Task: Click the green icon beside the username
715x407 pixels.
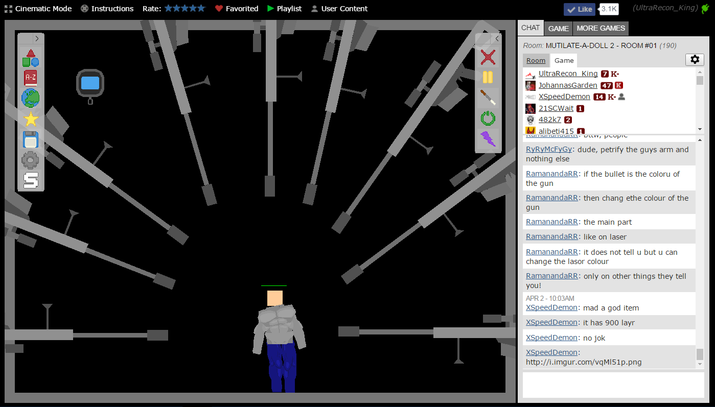Action: coord(705,9)
